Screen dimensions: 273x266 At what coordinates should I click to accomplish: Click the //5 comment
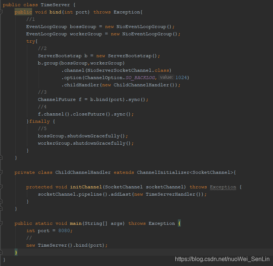(42, 129)
